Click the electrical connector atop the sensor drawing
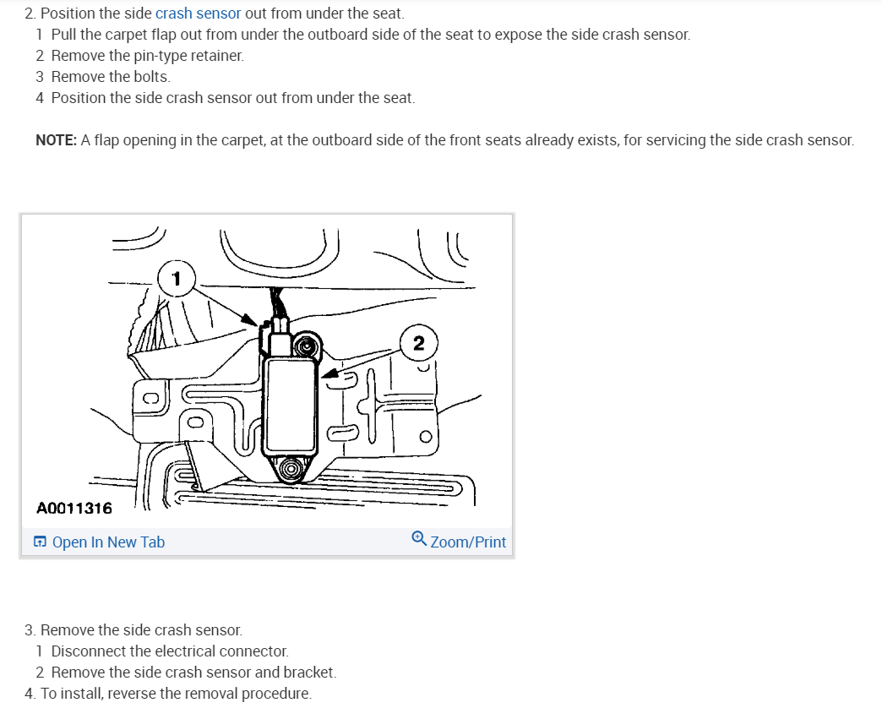 [x=280, y=335]
